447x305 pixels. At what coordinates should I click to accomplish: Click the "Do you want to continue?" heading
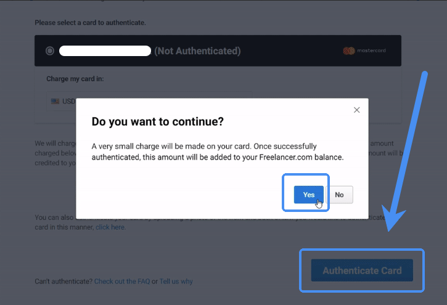(157, 122)
